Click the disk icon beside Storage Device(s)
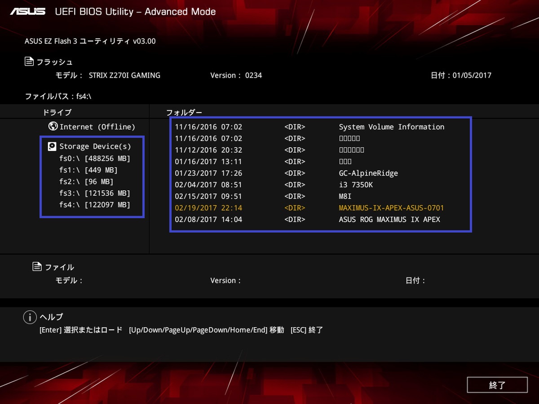Screen dimensions: 539x404 (52, 146)
